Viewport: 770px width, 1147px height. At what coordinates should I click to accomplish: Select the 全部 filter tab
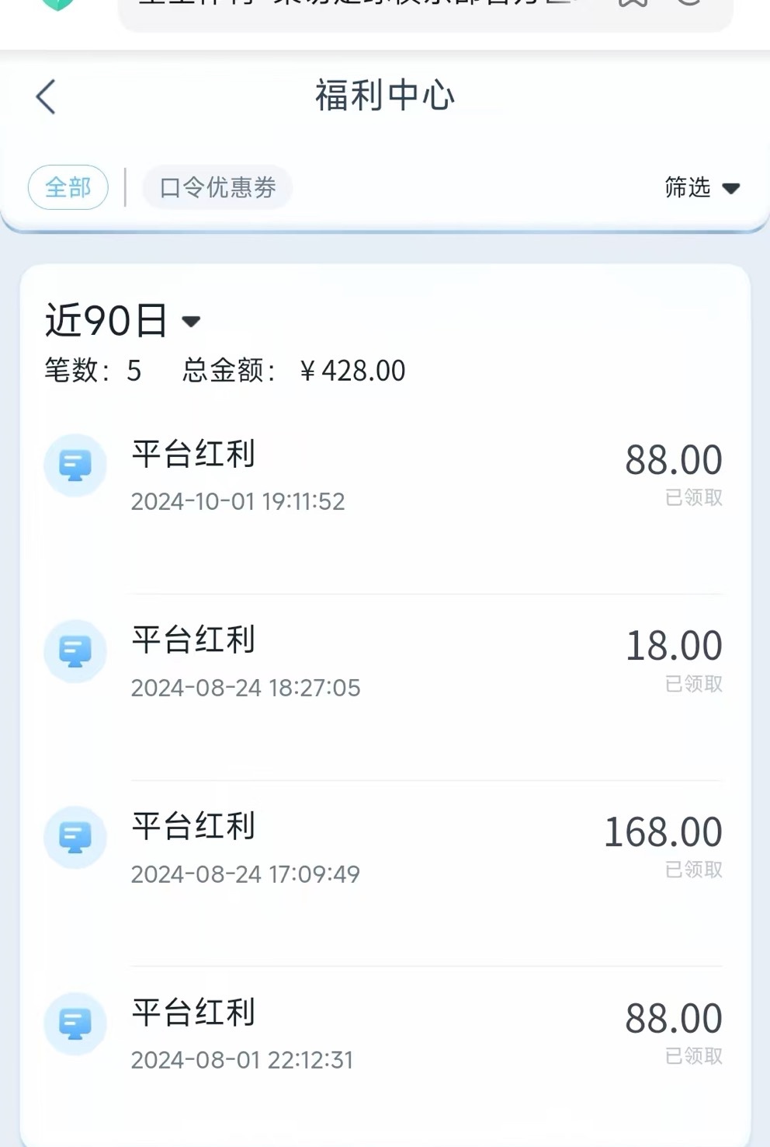point(68,187)
